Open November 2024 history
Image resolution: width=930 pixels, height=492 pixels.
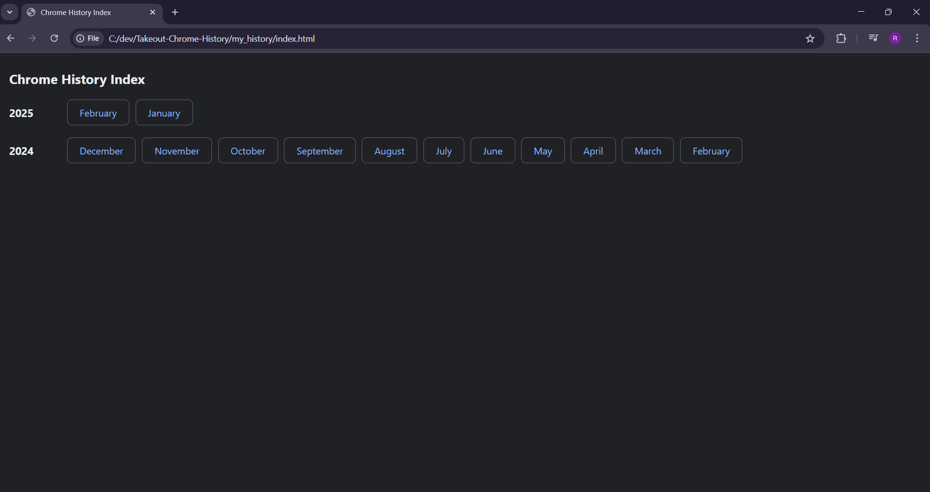(x=177, y=151)
